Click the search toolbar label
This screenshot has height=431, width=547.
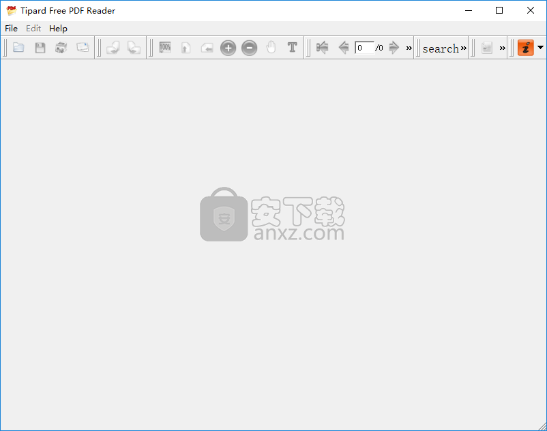pos(441,48)
